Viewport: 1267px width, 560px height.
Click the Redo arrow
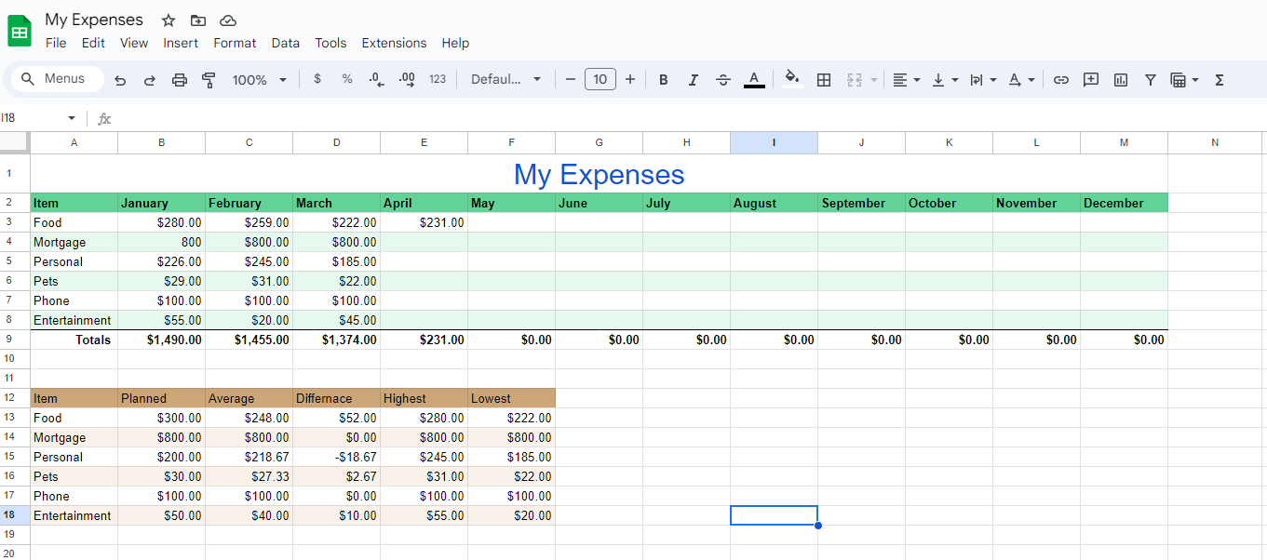(x=149, y=80)
